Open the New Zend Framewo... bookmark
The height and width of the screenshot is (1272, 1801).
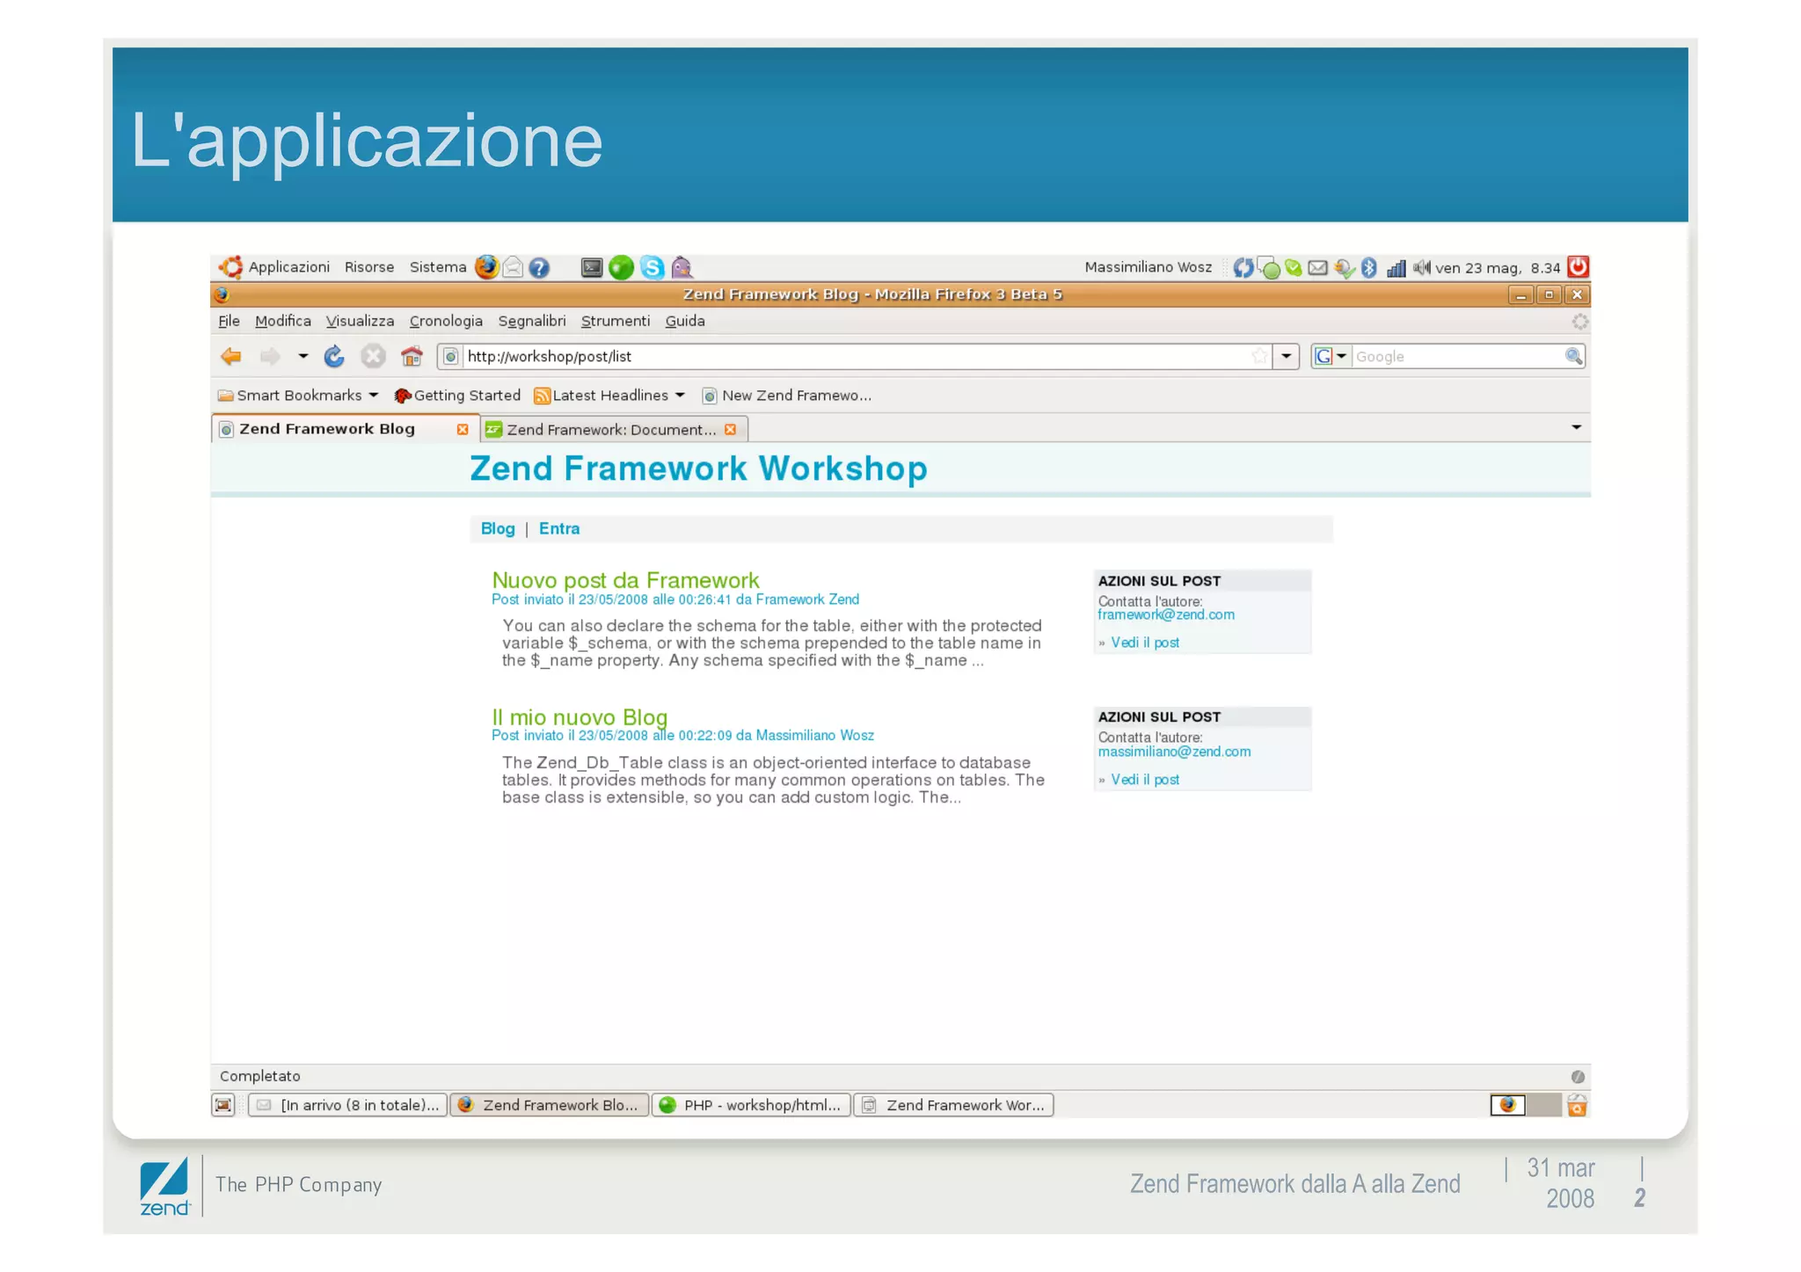(787, 396)
